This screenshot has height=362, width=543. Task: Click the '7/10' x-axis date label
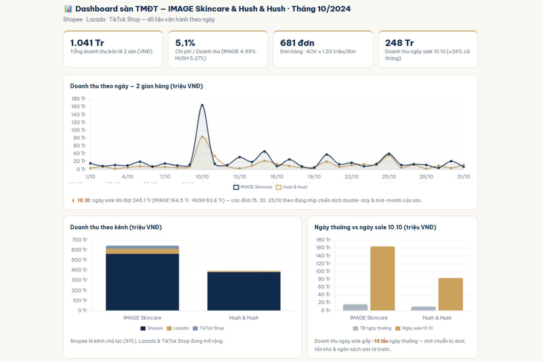pyautogui.click(x=165, y=177)
